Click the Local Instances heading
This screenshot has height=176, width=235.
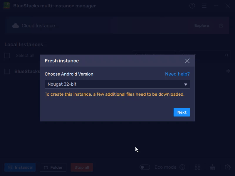(24, 45)
